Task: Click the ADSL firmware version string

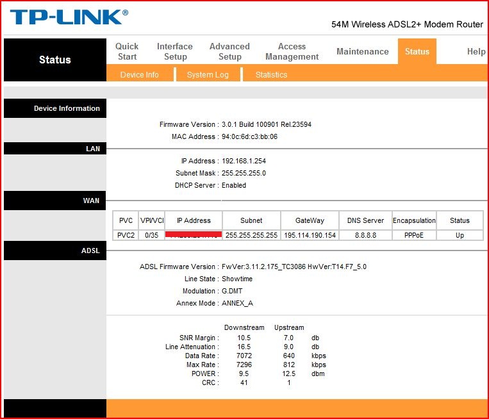Action: [x=294, y=267]
